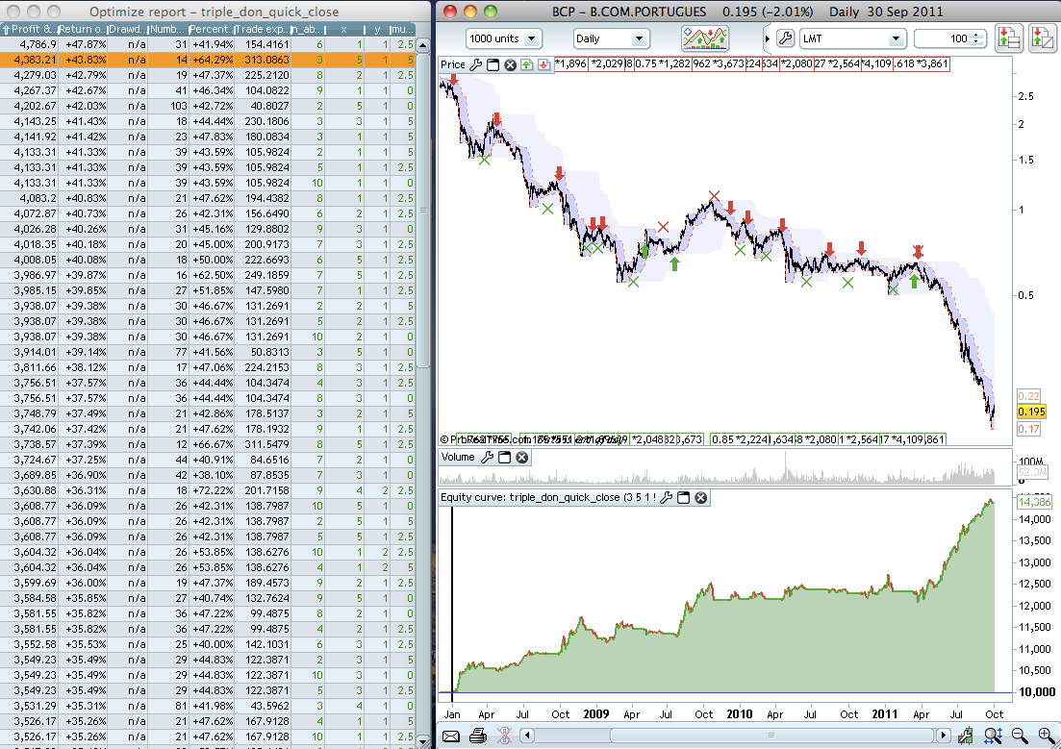Click the quantity stepper arrows near 100

975,38
